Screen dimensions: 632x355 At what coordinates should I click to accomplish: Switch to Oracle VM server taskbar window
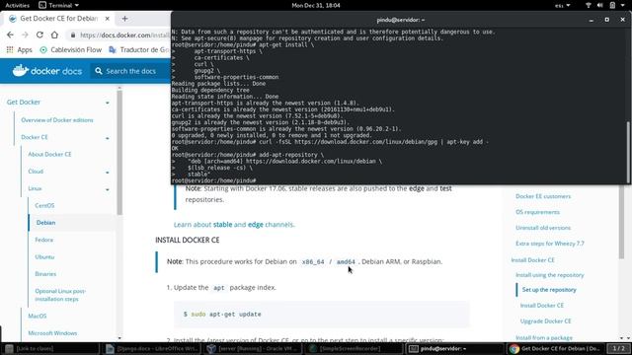pos(253,348)
